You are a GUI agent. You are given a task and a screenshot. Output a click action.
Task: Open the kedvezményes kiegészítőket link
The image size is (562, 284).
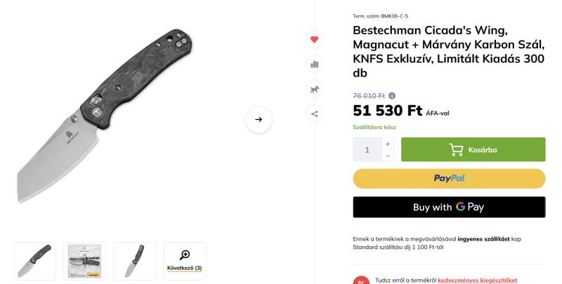(x=477, y=280)
